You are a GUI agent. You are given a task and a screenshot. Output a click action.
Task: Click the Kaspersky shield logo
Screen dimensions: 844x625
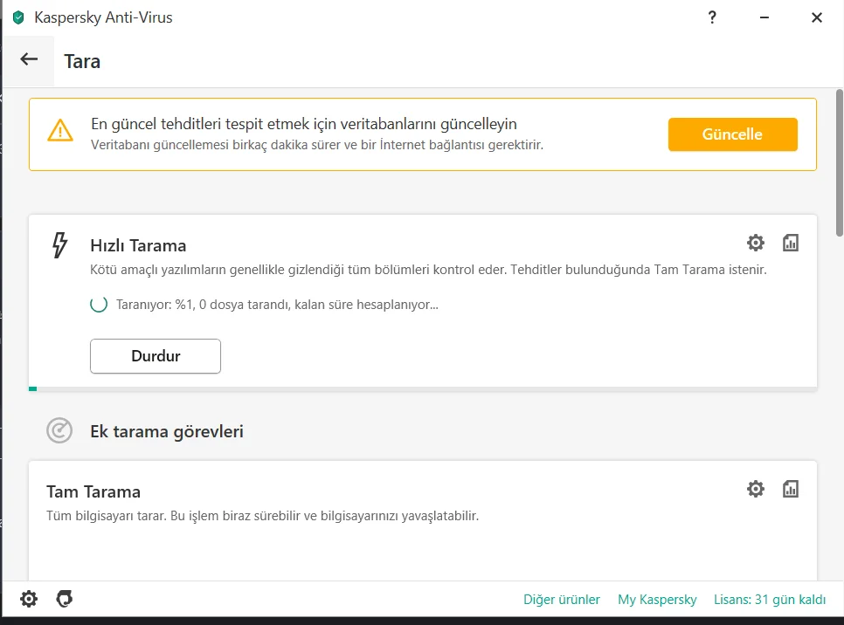pyautogui.click(x=19, y=17)
